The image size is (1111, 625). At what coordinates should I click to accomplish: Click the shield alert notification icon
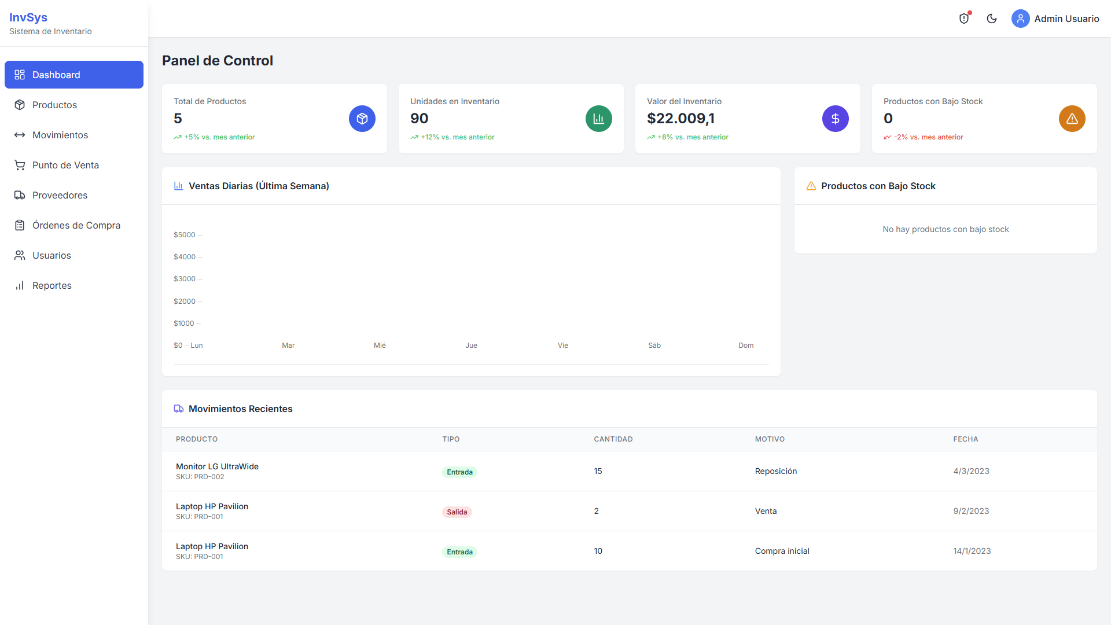964,19
